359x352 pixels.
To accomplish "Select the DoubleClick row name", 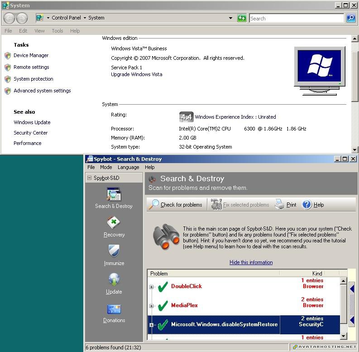I will pyautogui.click(x=187, y=286).
